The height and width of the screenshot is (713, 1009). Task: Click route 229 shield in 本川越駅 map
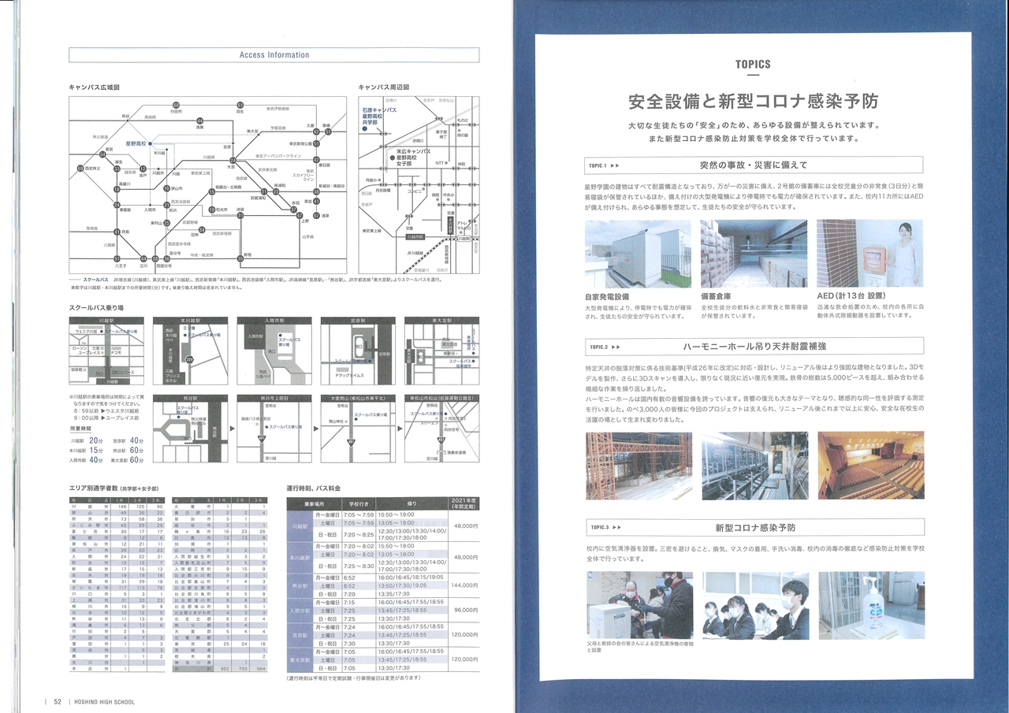188,358
